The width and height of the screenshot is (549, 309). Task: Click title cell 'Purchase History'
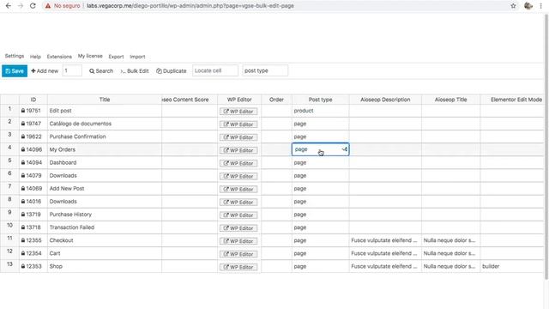[105, 214]
